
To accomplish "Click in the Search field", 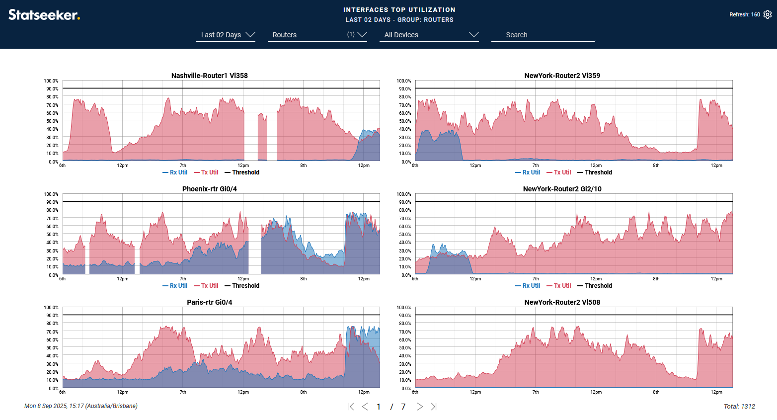I will pyautogui.click(x=543, y=35).
